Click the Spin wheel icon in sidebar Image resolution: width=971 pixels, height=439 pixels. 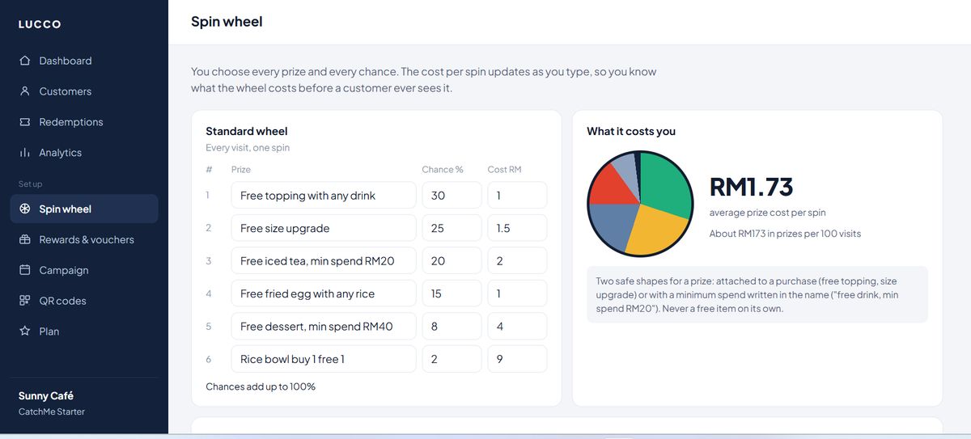click(x=24, y=209)
